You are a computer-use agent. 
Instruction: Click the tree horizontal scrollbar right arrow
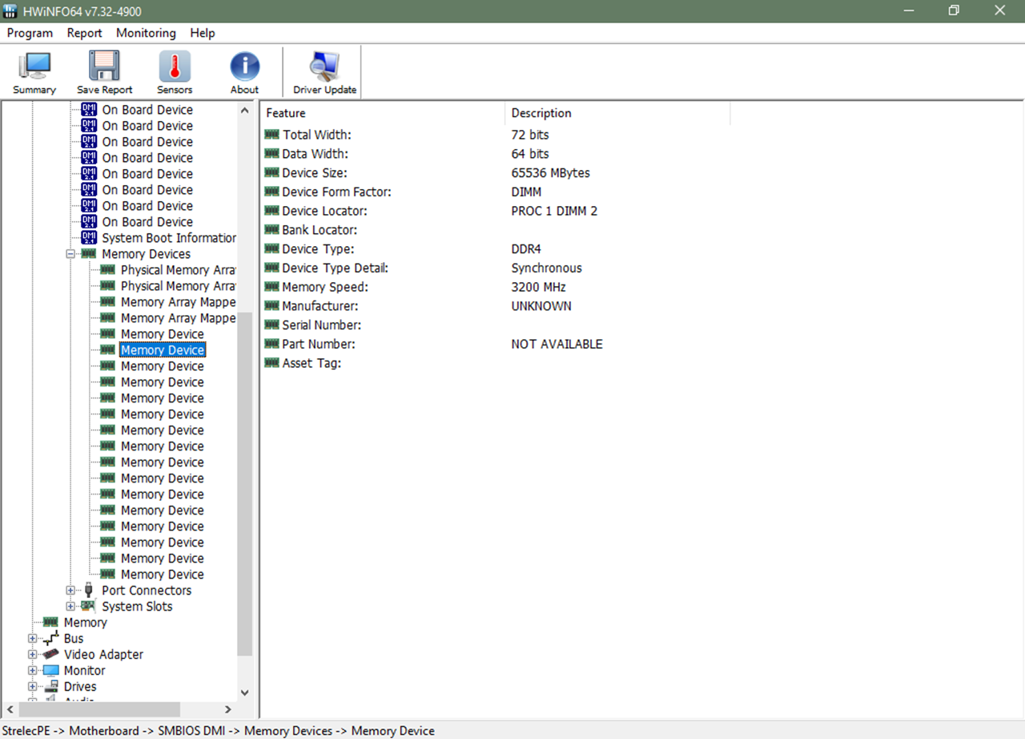coord(228,709)
